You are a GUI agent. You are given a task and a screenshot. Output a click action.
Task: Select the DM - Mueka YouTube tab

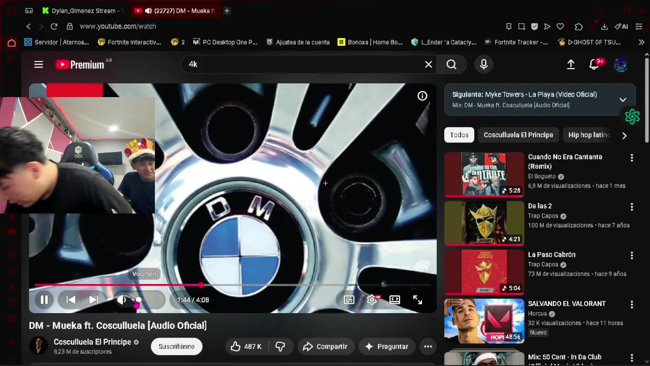pyautogui.click(x=176, y=11)
